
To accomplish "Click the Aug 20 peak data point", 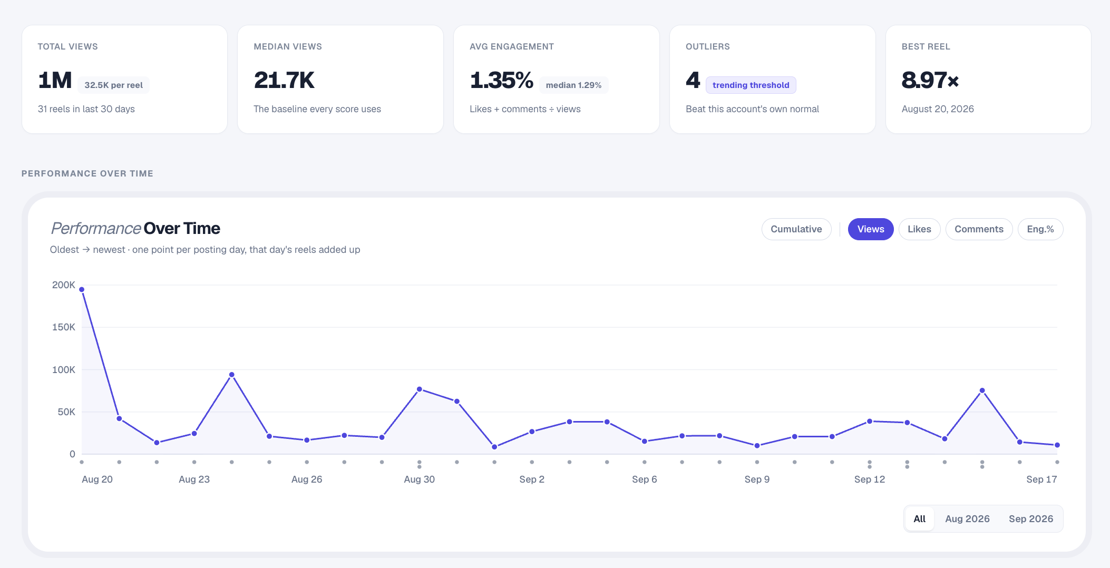I will point(82,290).
